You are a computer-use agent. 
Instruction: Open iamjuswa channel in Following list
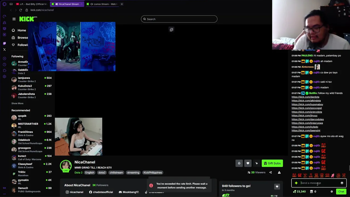pyautogui.click(x=31, y=79)
